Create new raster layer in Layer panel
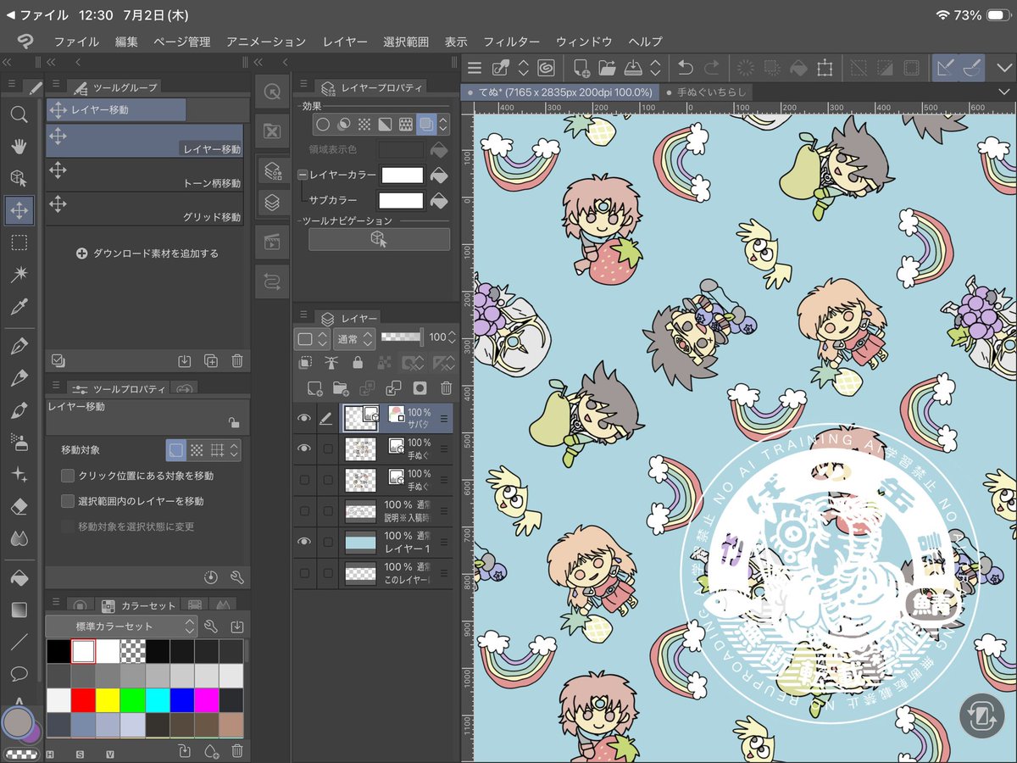 coord(314,388)
